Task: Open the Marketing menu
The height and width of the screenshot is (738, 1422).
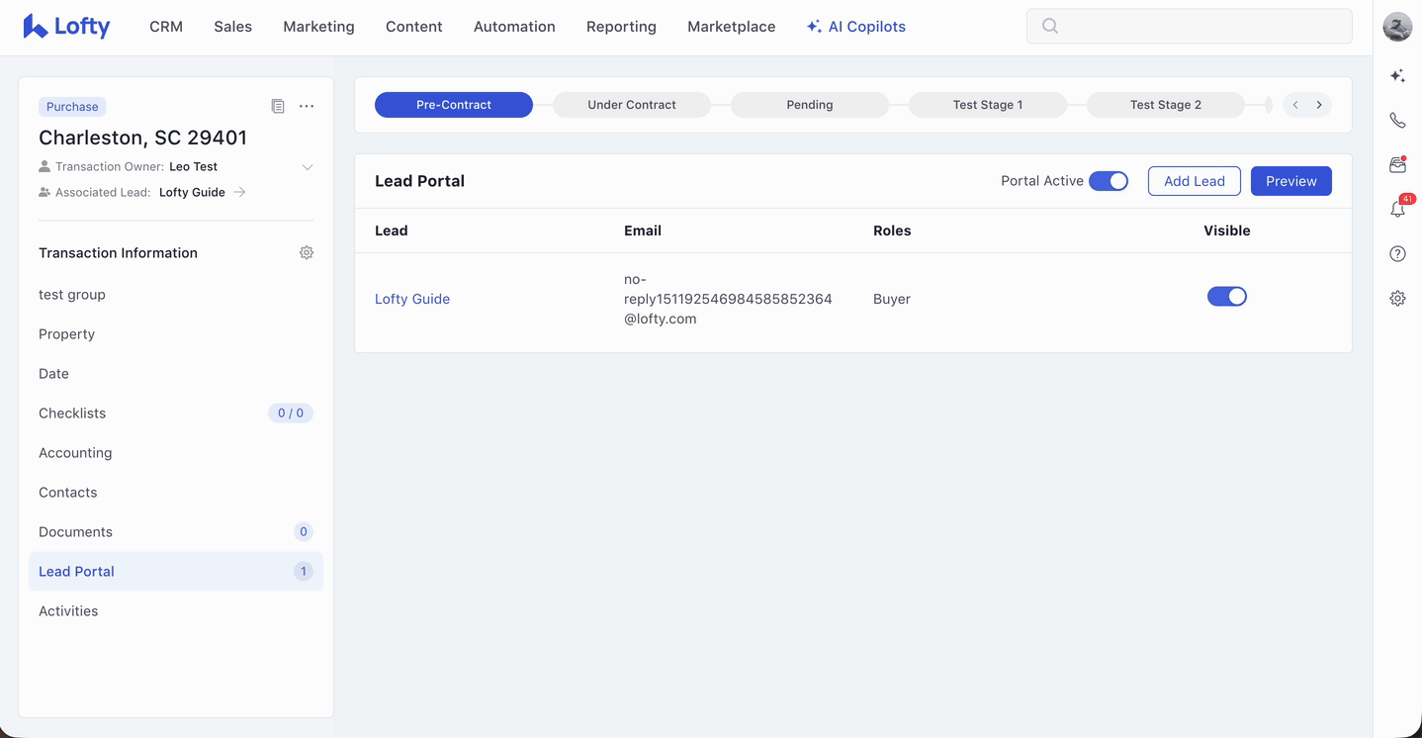Action: coord(318,27)
